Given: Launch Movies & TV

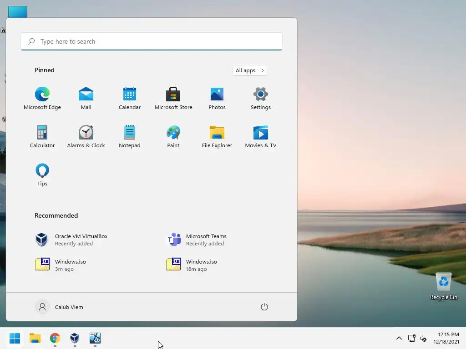Looking at the screenshot, I should click(x=261, y=136).
